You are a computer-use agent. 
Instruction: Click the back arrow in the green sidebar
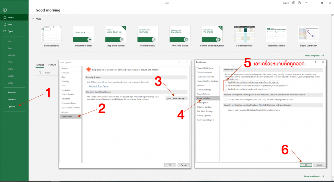(4, 10)
